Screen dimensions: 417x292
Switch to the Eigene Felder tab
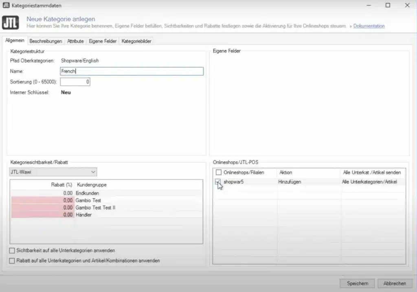pos(103,41)
